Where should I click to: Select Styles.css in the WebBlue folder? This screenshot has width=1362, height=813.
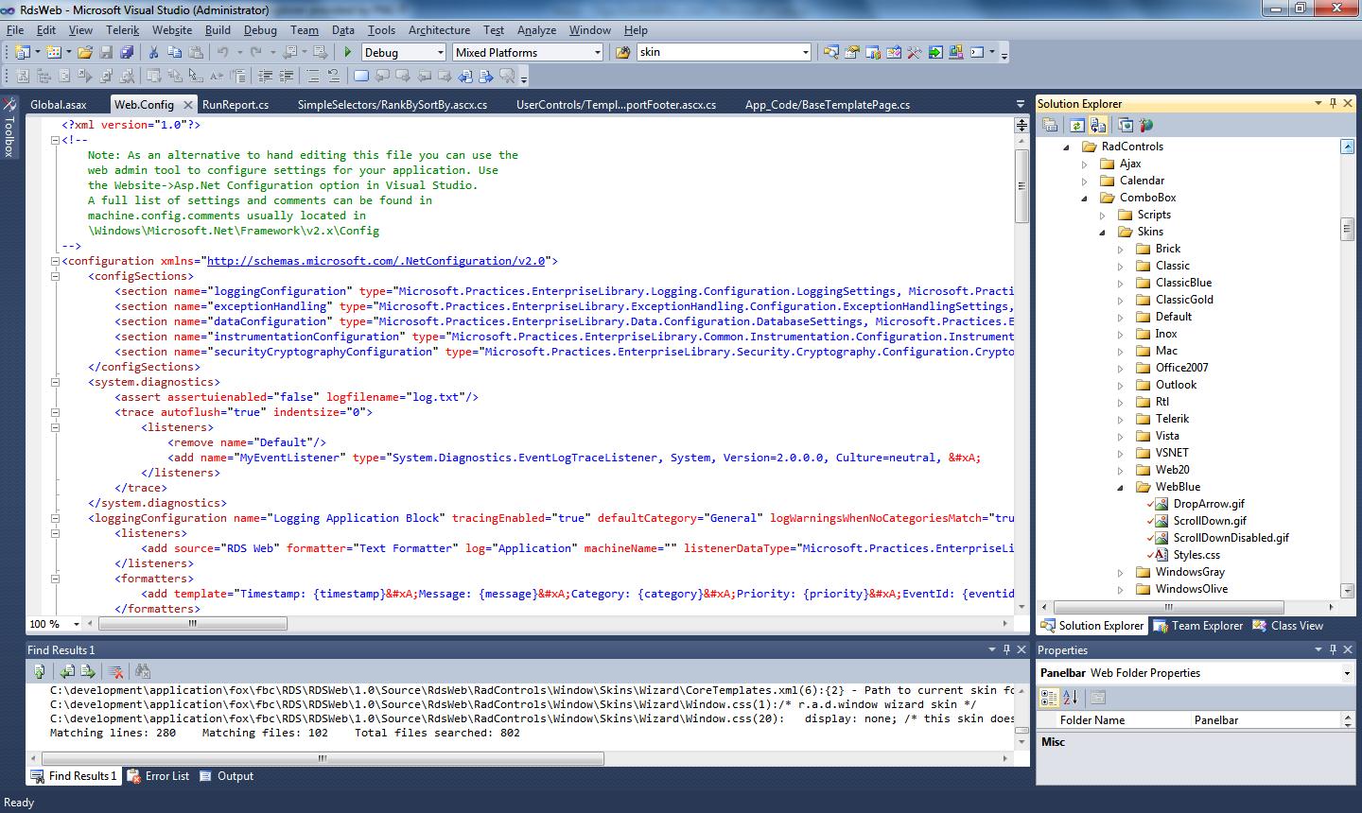pyautogui.click(x=1196, y=555)
